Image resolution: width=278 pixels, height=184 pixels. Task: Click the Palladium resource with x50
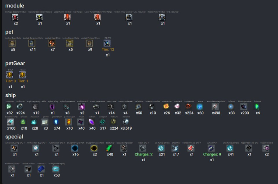click(x=139, y=106)
